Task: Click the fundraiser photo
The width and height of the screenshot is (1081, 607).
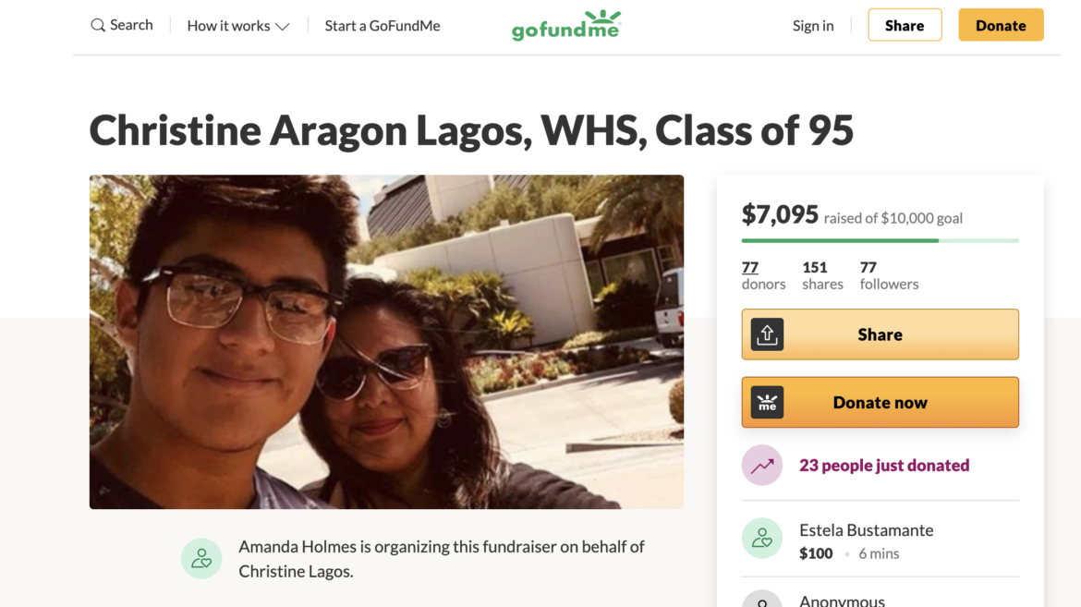Action: (x=386, y=342)
